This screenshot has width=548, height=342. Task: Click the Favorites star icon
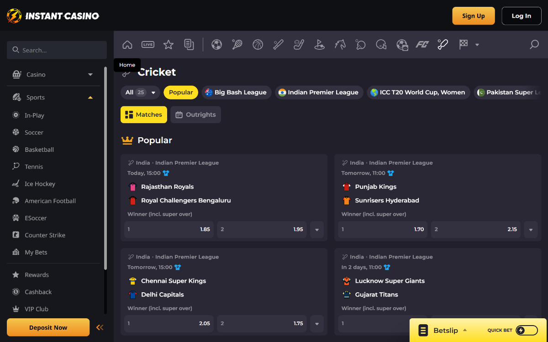[169, 45]
